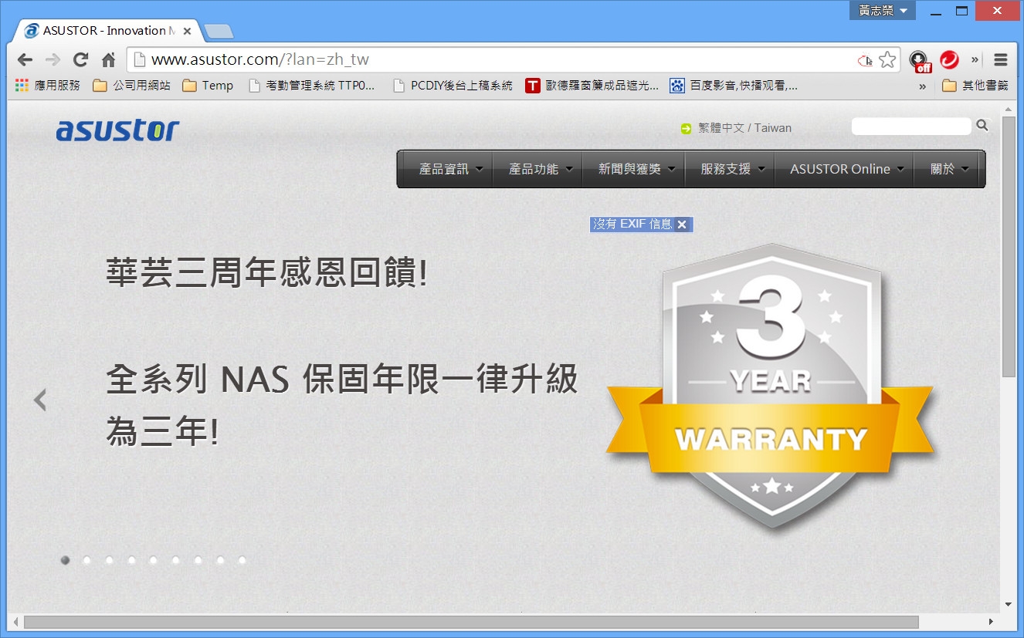Open the 產品功能 menu
Image resolution: width=1024 pixels, height=638 pixels.
click(541, 169)
